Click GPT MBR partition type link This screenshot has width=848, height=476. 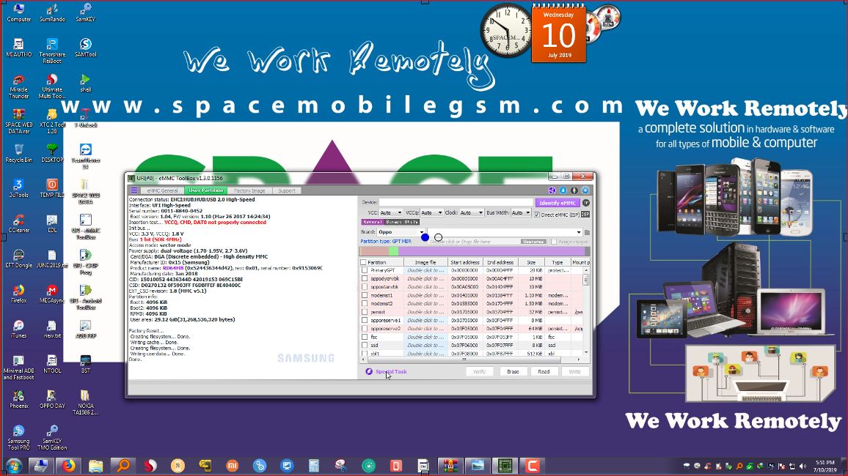point(401,241)
